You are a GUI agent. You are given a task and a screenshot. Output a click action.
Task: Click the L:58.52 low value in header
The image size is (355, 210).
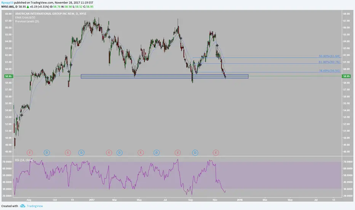tap(77, 7)
